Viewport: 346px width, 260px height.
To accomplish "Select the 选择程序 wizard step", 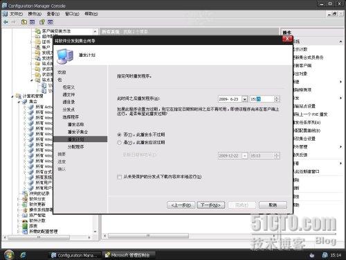I will point(71,117).
